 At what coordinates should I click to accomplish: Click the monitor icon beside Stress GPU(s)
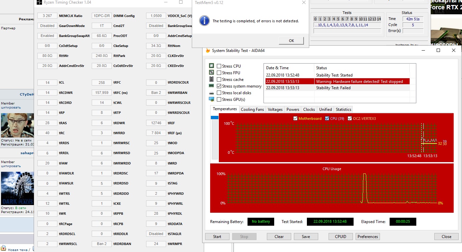click(211, 99)
